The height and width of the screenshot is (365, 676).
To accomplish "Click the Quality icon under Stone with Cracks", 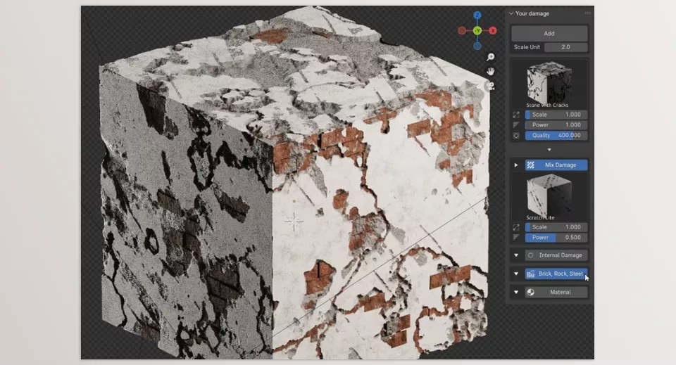I will click(516, 135).
